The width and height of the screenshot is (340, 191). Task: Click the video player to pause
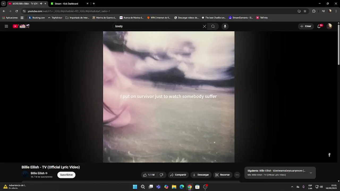pos(169,97)
